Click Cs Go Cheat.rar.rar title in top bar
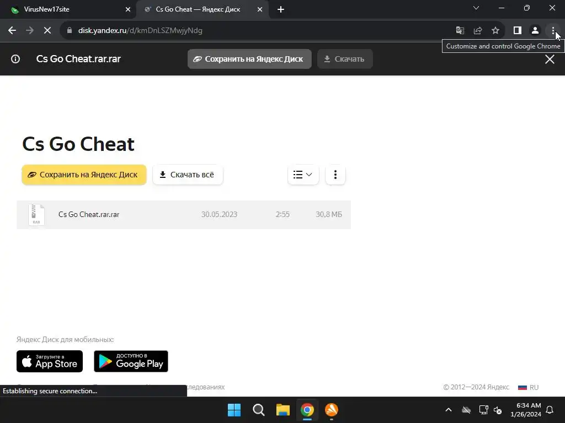 (78, 59)
